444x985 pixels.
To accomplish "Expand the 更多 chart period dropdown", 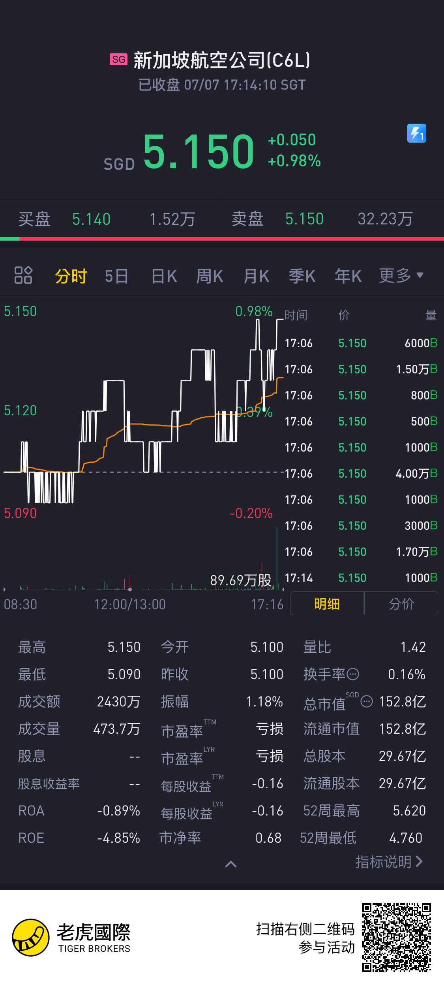I will [401, 276].
